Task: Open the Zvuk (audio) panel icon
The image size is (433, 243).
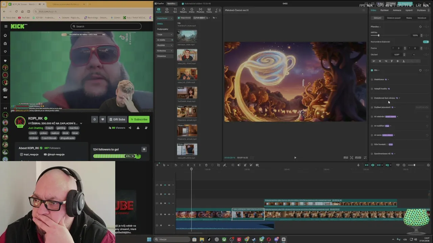Action: 167,10
